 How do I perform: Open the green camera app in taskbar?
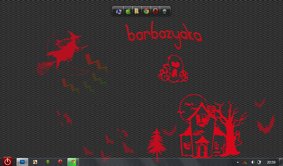pos(48,162)
